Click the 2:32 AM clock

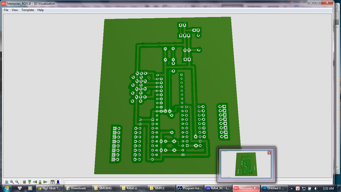click(328, 188)
